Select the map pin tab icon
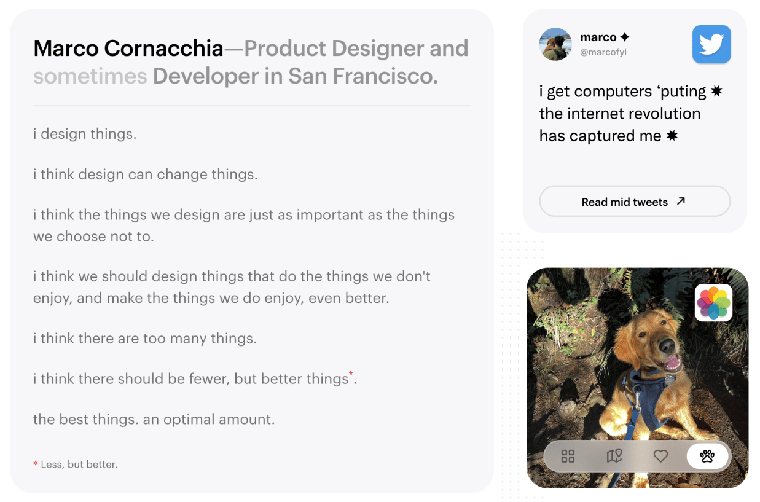 [614, 456]
